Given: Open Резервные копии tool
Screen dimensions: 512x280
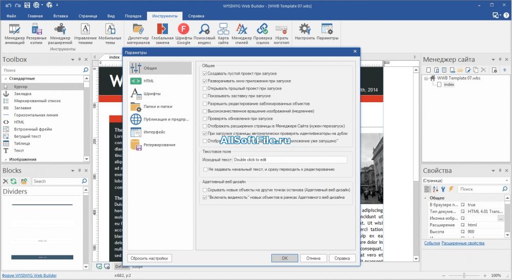Looking at the screenshot, I should [36, 34].
